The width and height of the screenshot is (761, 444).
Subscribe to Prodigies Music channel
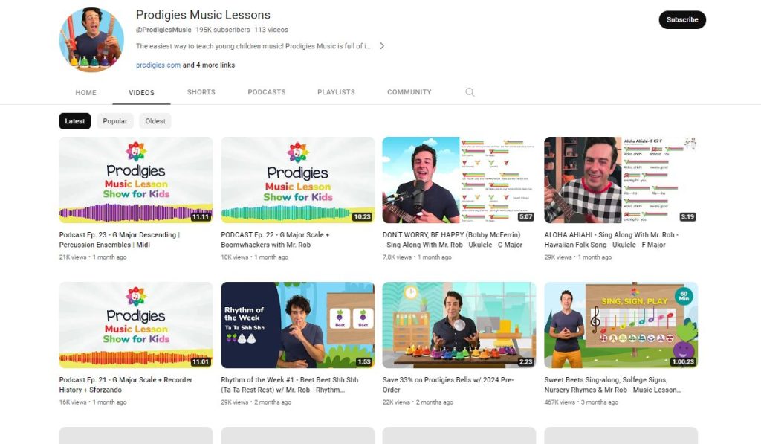(x=681, y=20)
